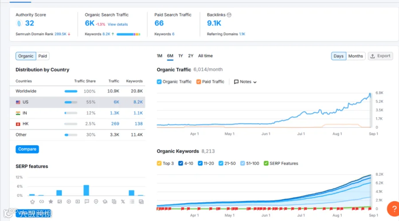This screenshot has width=399, height=221.
Task: Click the map pin local pack icon
Action: point(96,201)
